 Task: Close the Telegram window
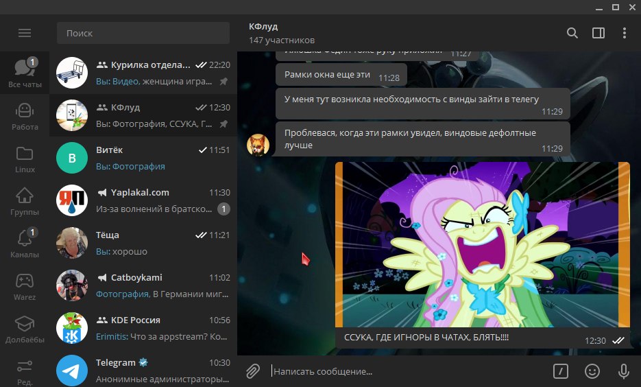pyautogui.click(x=632, y=8)
